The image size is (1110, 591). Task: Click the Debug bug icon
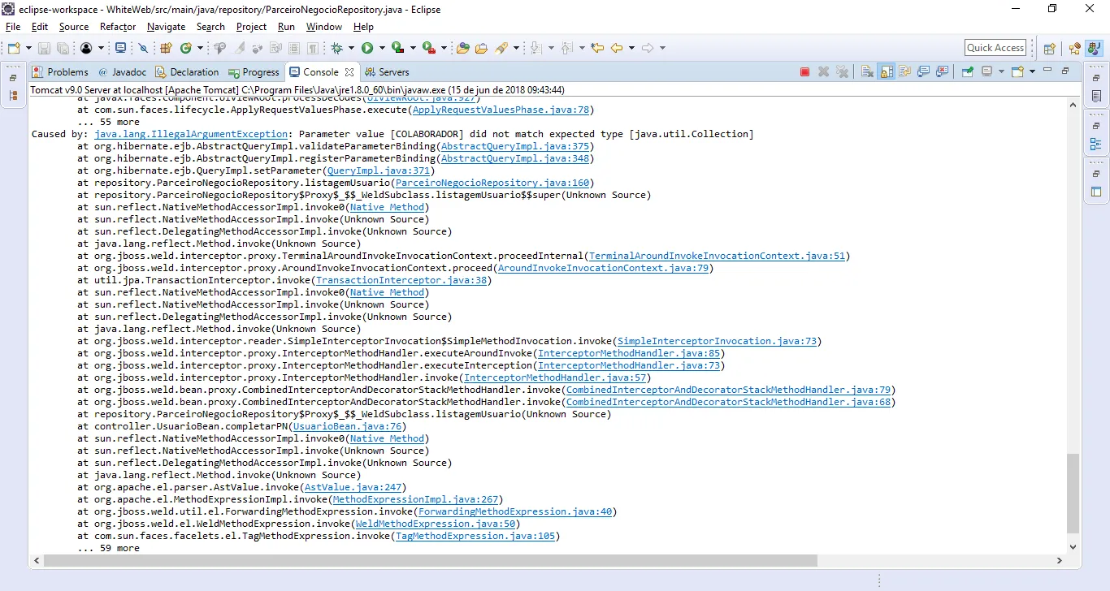(x=337, y=48)
